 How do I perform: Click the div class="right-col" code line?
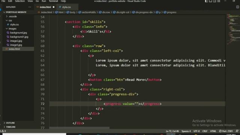102,89
